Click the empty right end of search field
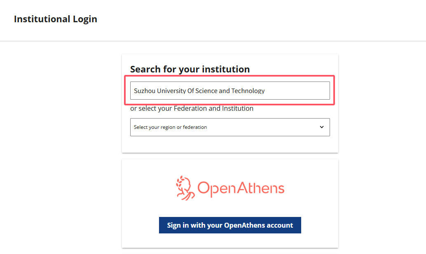Image resolution: width=426 pixels, height=254 pixels. coord(305,91)
